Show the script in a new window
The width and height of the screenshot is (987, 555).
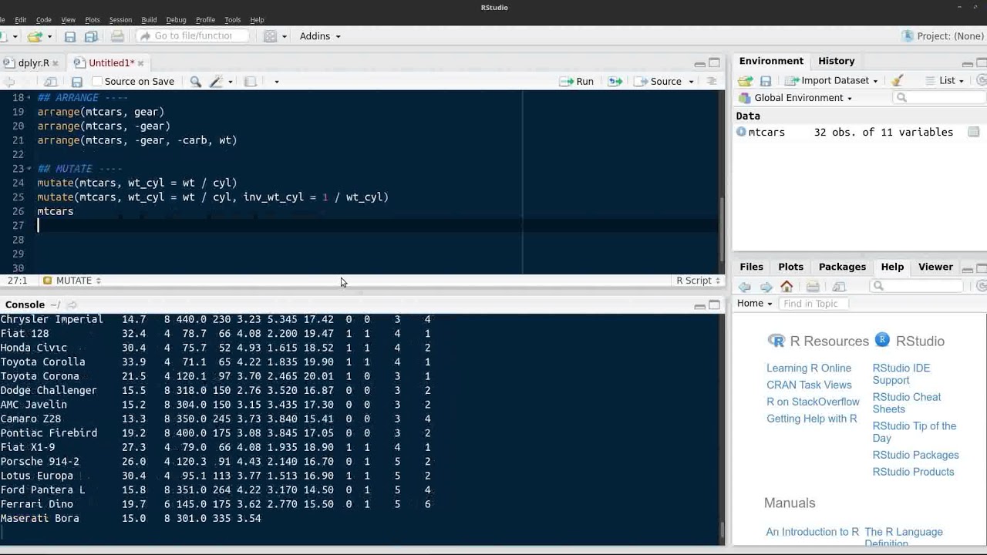coord(51,82)
